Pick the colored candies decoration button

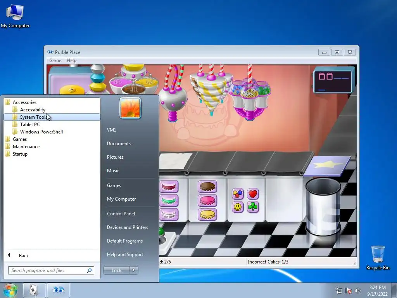click(238, 194)
